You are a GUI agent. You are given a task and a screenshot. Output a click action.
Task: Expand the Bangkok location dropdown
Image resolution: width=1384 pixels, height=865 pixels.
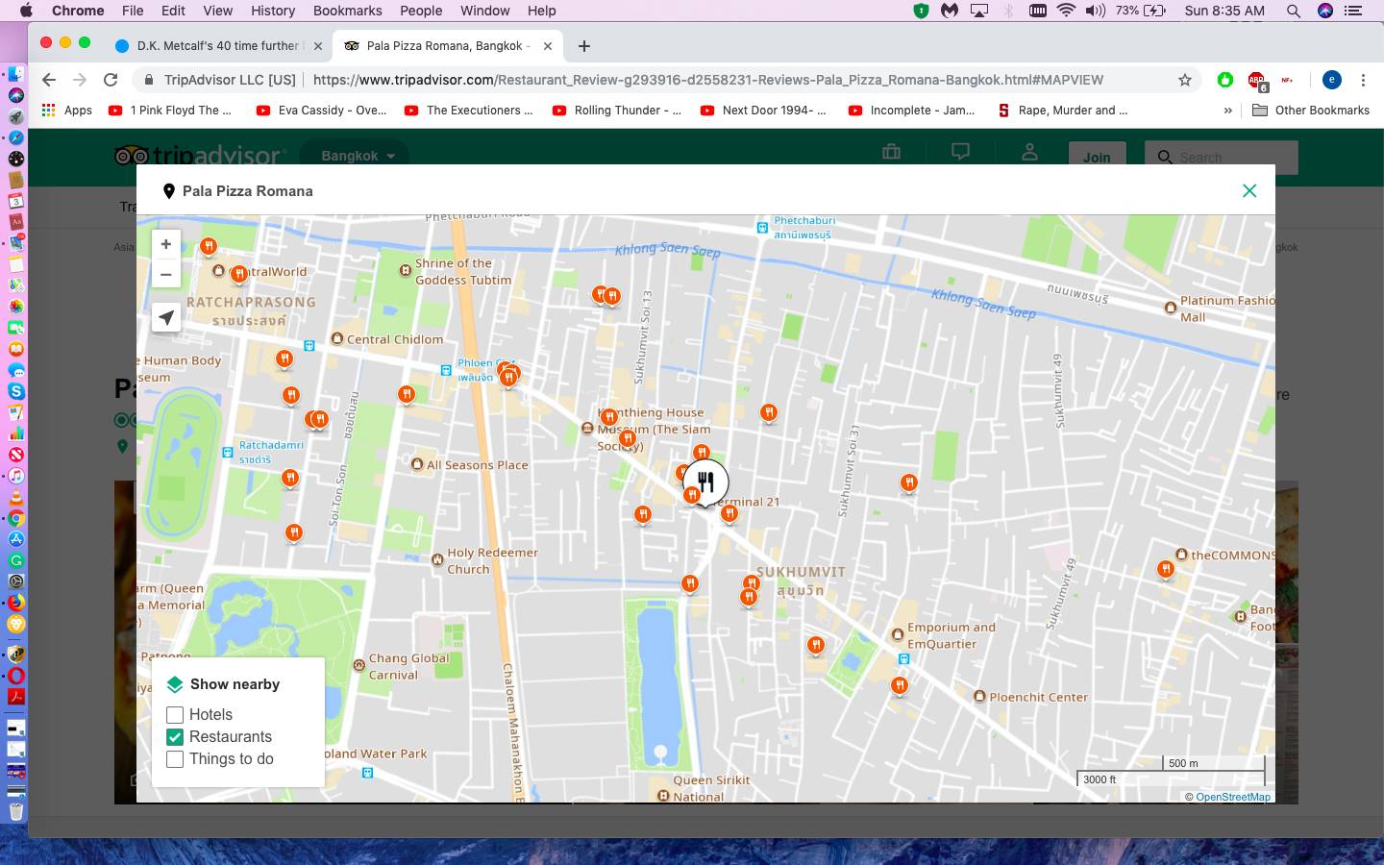[355, 156]
